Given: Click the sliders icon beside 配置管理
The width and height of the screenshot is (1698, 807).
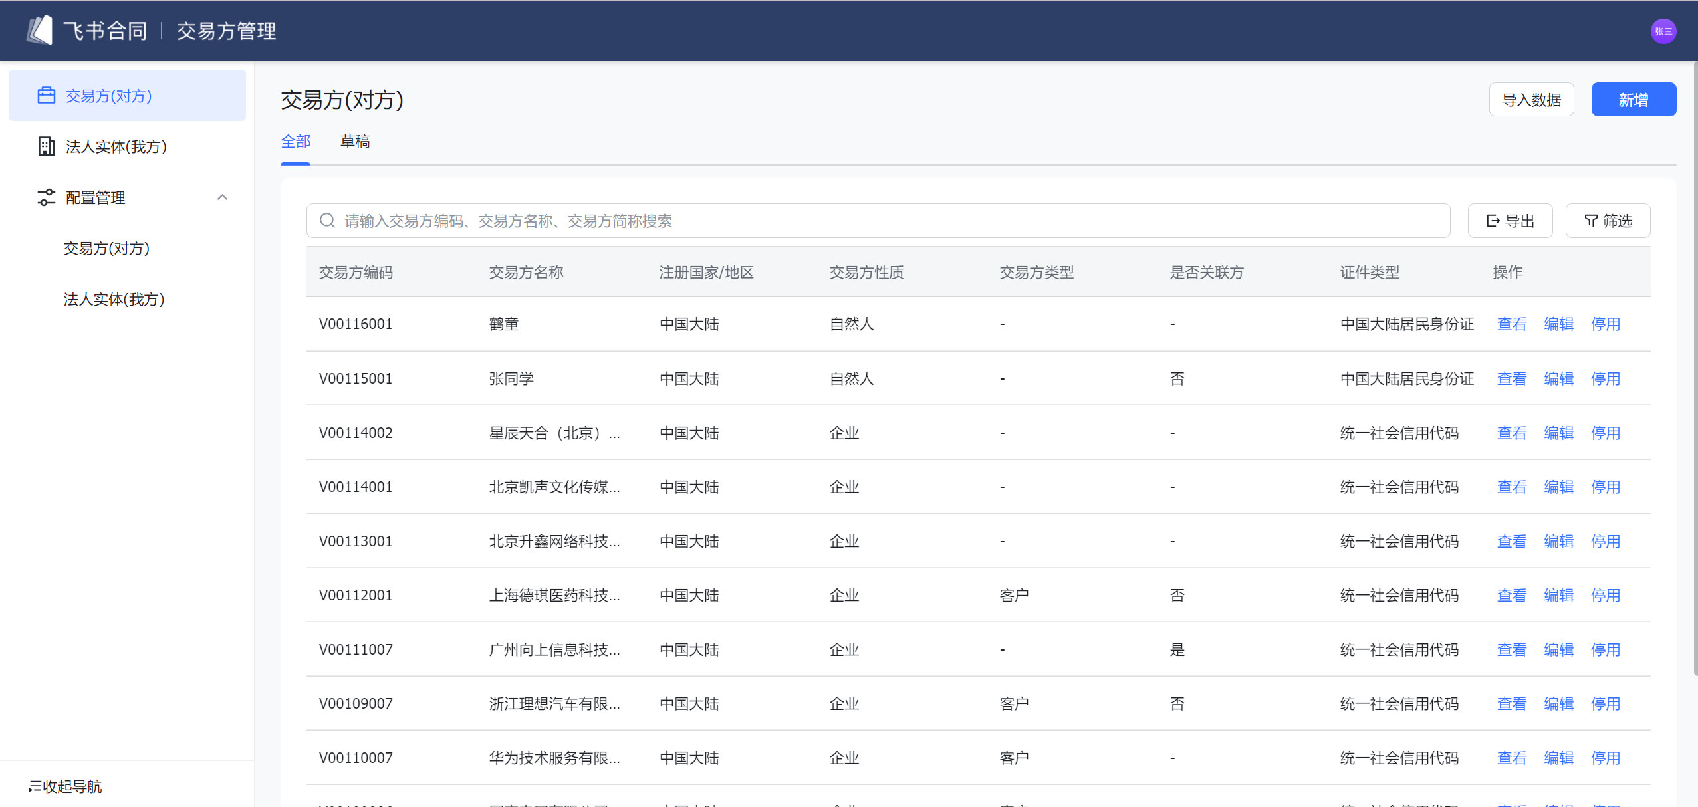Looking at the screenshot, I should pos(46,197).
